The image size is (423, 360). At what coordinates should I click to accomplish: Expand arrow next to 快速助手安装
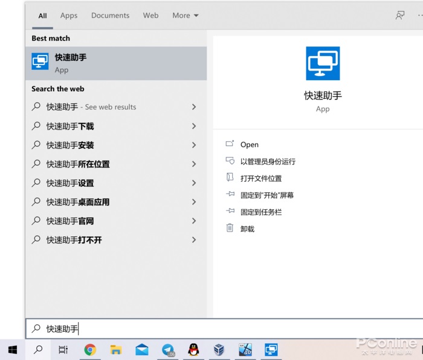tap(194, 145)
